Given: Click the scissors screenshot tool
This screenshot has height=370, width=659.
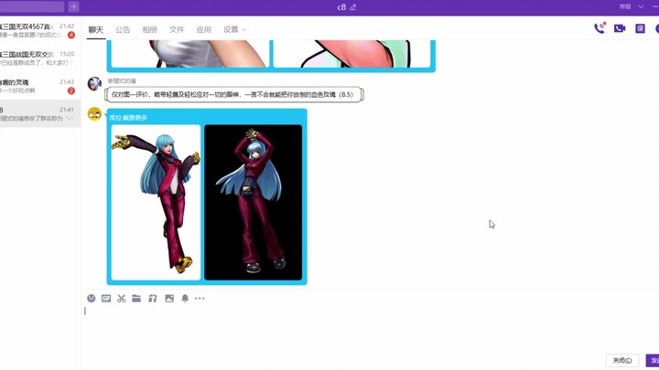Looking at the screenshot, I should pos(122,298).
